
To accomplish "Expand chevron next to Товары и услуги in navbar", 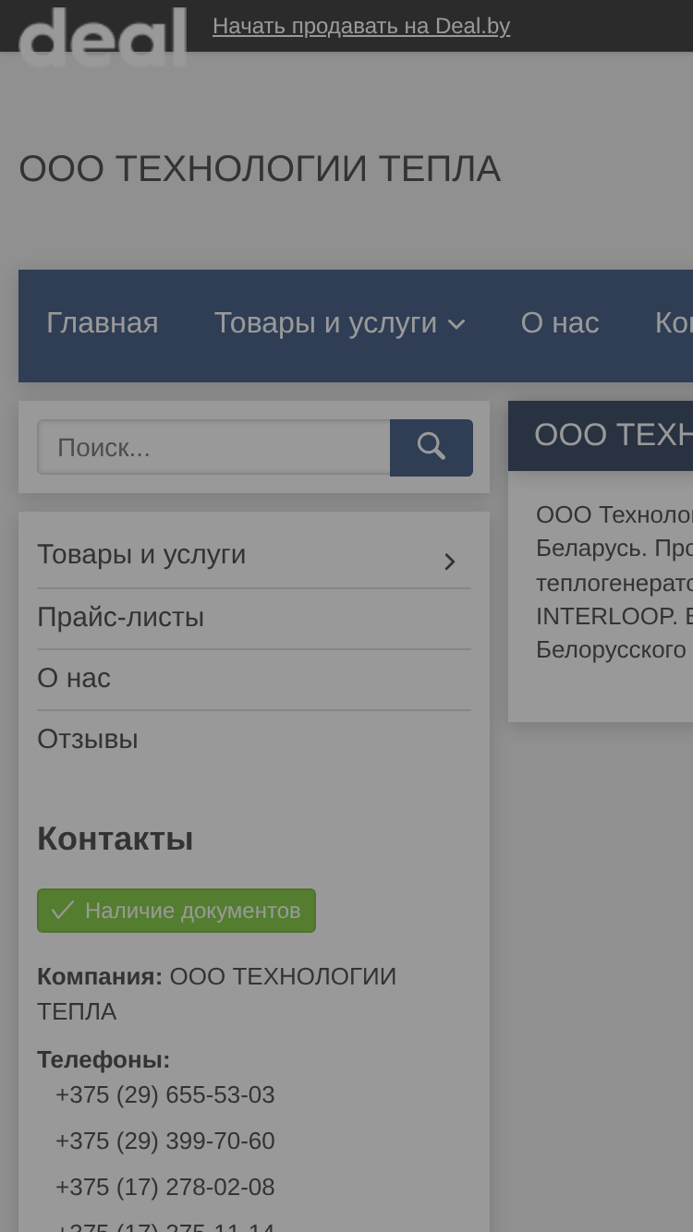I will [456, 324].
